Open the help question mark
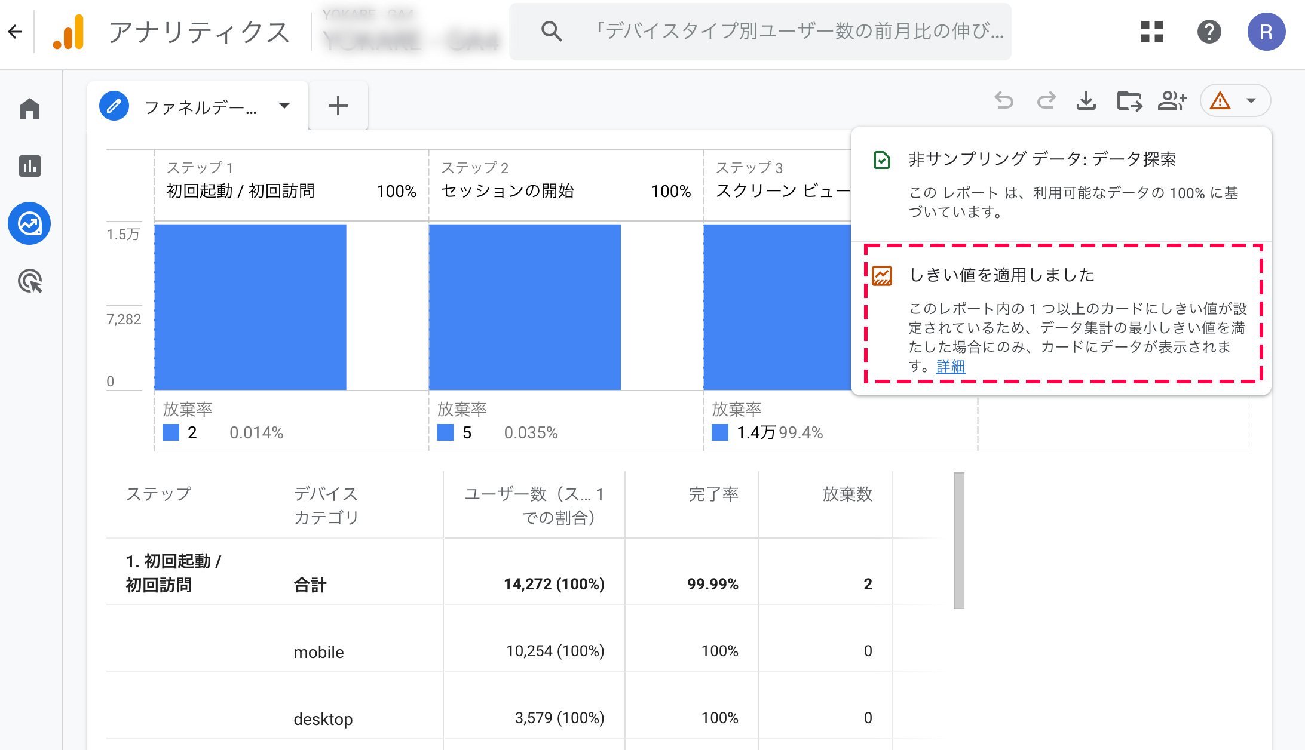 1209,32
